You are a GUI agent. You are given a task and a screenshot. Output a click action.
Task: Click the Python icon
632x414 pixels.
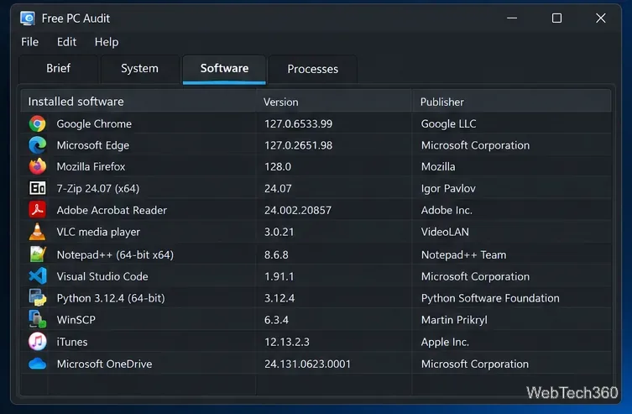click(37, 298)
